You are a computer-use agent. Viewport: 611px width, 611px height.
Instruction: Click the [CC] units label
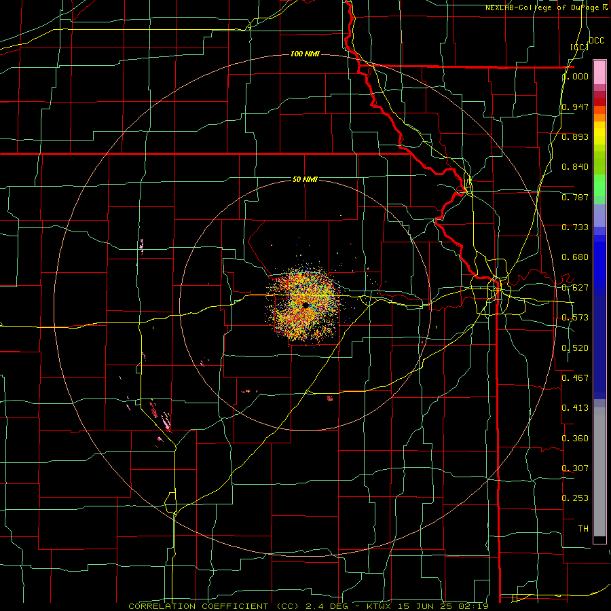click(x=580, y=47)
